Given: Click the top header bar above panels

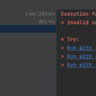Looking at the screenshot, I should 48,5.
